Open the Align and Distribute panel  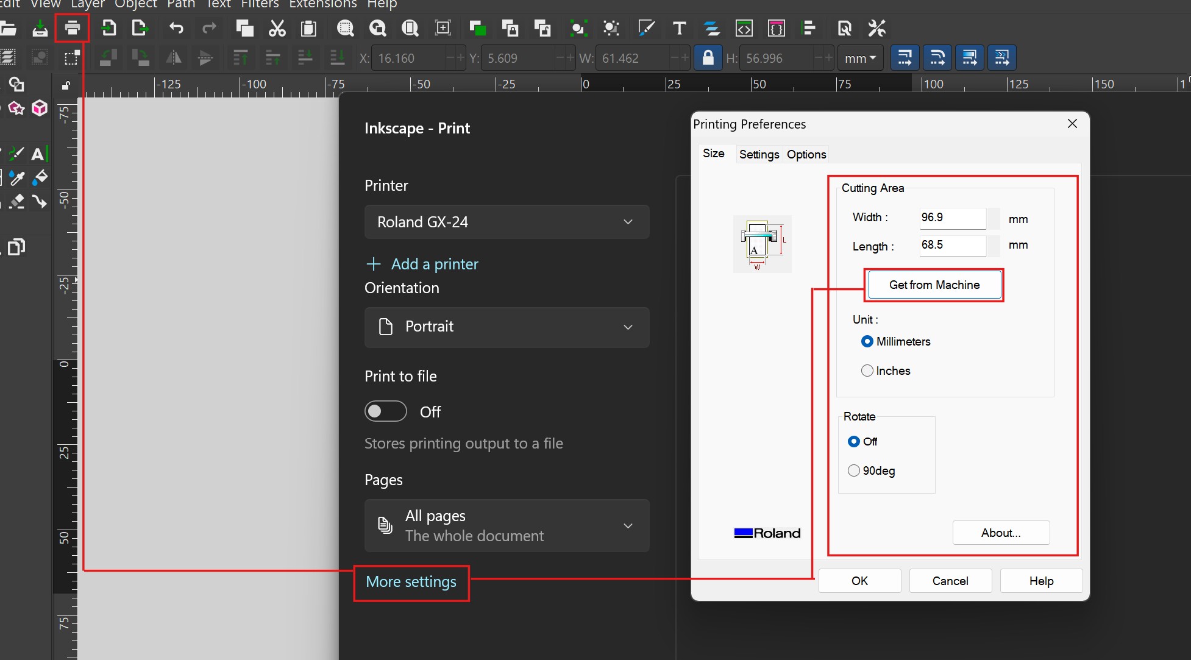(809, 28)
